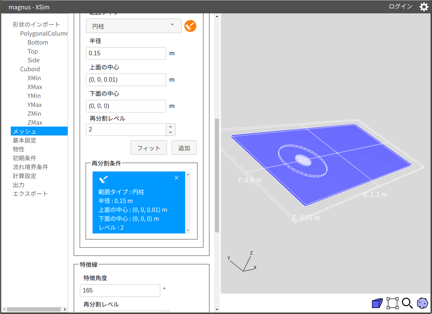
Task: Select 形状のインポート in the sidebar
Action: (x=36, y=24)
